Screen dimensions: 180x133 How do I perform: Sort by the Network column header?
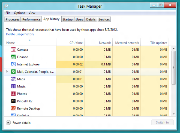[x=98, y=42]
